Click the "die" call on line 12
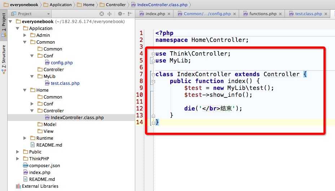 point(190,108)
